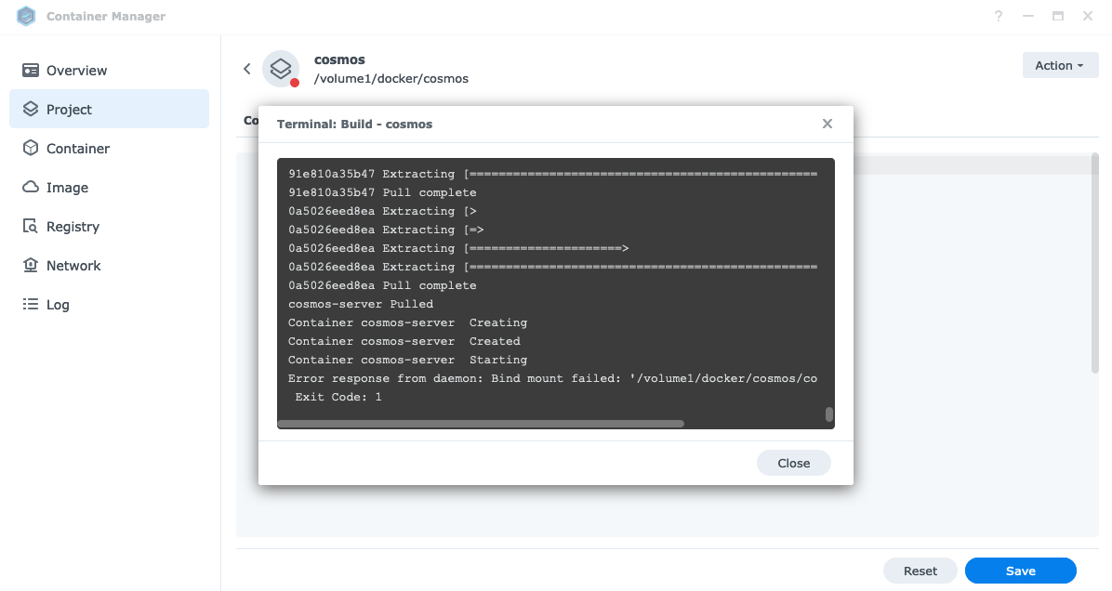The width and height of the screenshot is (1112, 591).
Task: Click the terminal horizontal scrollbar
Action: (x=481, y=424)
